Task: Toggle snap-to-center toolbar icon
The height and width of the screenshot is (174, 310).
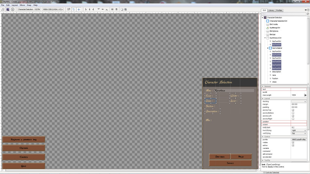Action: [79, 9]
